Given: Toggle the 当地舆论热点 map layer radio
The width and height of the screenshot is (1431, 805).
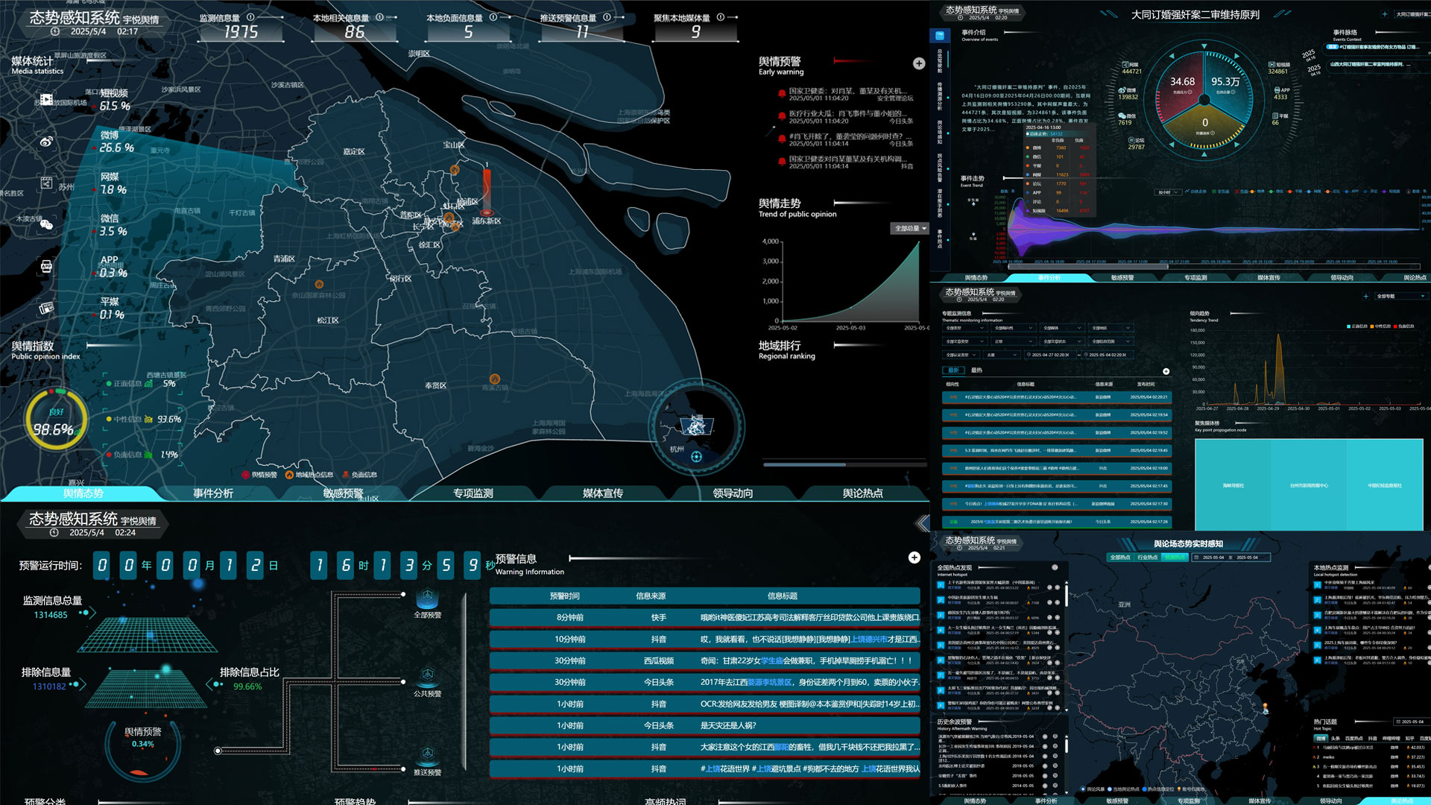Looking at the screenshot, I should 1109,789.
